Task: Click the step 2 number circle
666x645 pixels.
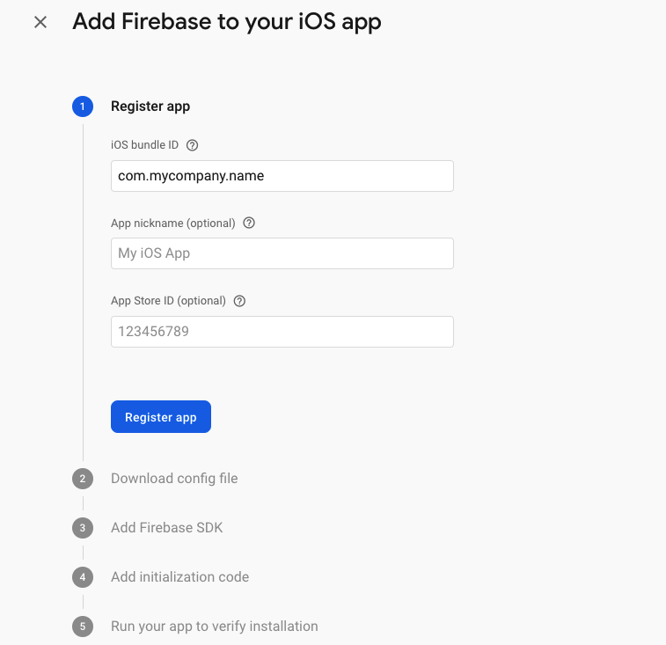Action: pyautogui.click(x=83, y=479)
